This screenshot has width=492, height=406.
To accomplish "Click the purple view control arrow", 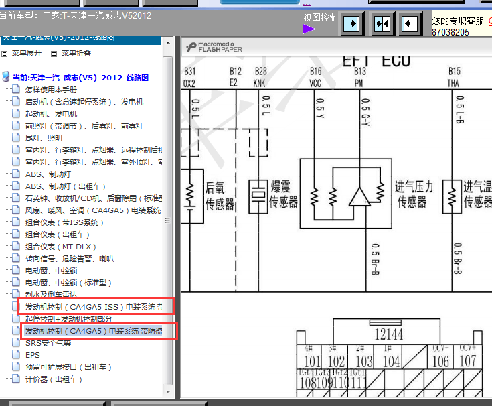I will 309,29.
